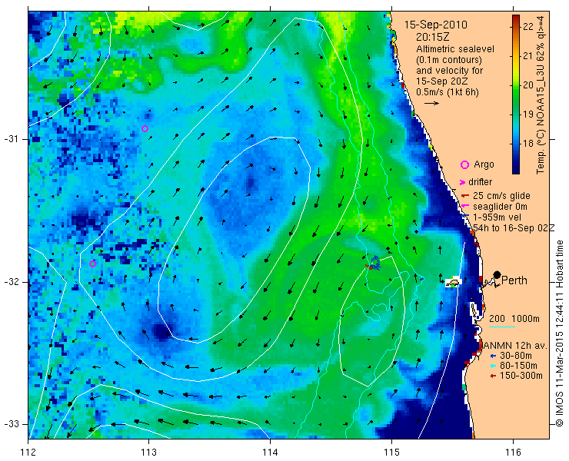Click the '150-300m' depth label
This screenshot has height=461, width=569.
coord(521,376)
